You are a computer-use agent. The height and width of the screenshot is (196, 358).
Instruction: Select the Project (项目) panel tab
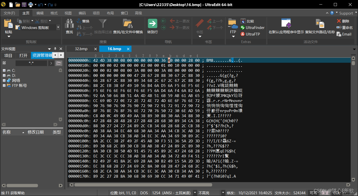[8, 55]
